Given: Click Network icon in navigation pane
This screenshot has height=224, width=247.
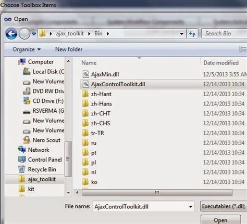Looking at the screenshot, I should (x=22, y=150).
